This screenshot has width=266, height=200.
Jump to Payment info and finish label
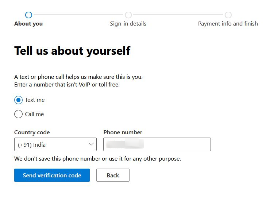point(228,24)
